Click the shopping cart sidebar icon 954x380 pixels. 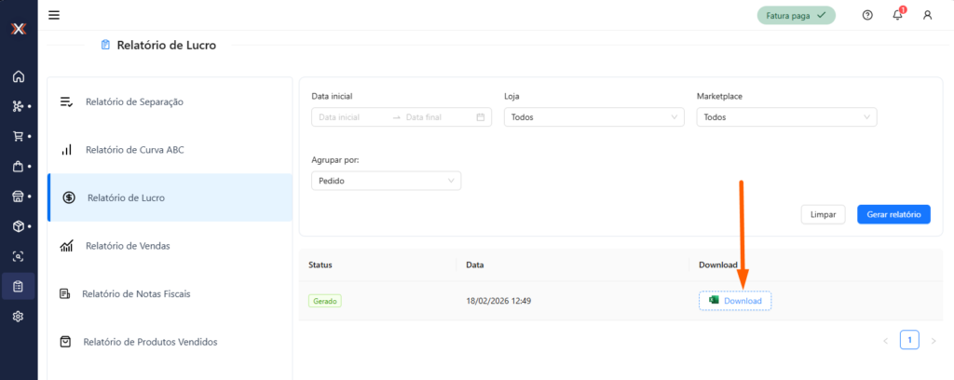click(x=18, y=136)
